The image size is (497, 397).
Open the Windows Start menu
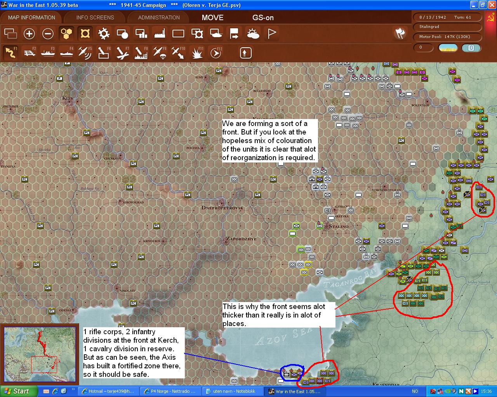(x=19, y=391)
